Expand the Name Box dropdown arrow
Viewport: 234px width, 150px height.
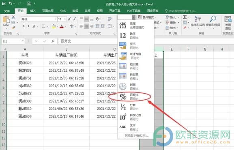point(23,41)
